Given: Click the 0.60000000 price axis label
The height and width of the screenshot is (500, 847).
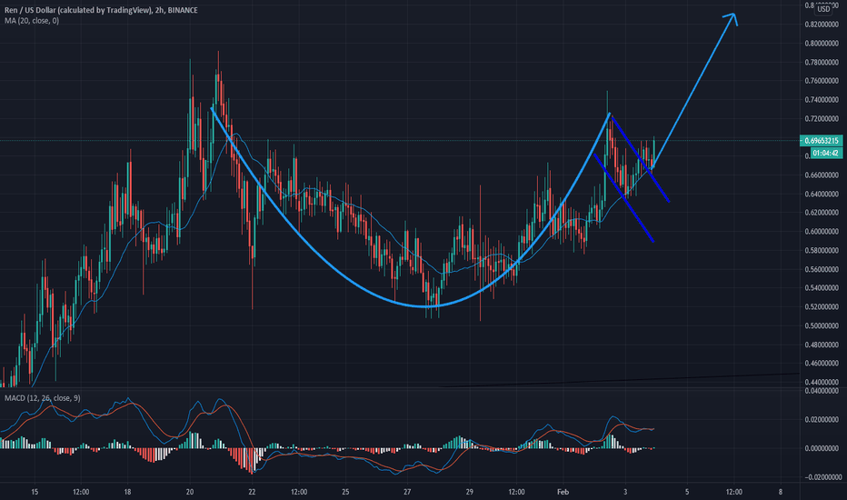Looking at the screenshot, I should [x=822, y=231].
